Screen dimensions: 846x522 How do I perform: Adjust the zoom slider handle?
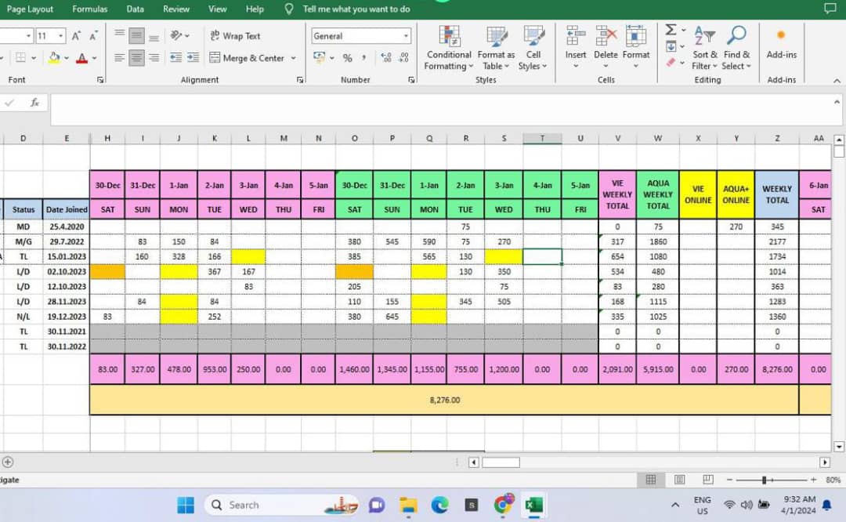point(764,480)
